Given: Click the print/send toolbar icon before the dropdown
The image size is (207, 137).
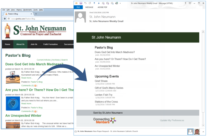Looking at the screenshot, I should click(117, 3).
